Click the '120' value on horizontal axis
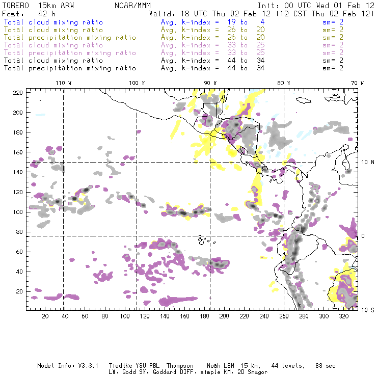Image resolution: width=377 pixels, height=377 pixels. point(145,316)
